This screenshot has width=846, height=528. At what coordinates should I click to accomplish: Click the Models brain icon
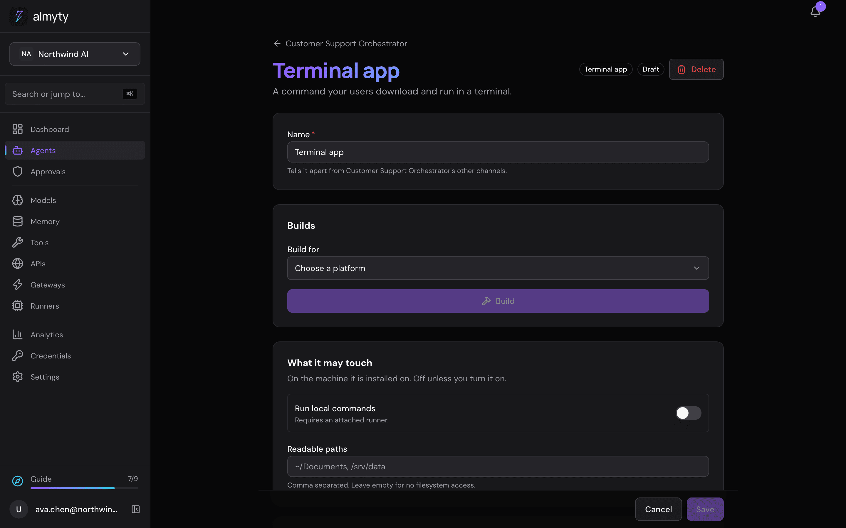[x=18, y=200]
